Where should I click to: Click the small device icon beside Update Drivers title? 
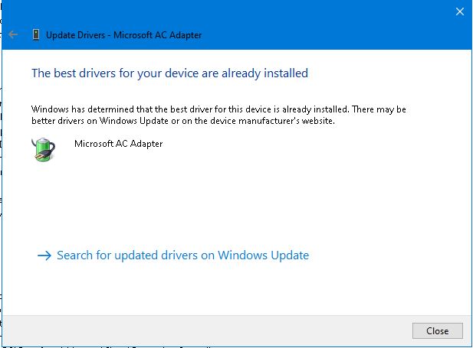click(x=35, y=35)
